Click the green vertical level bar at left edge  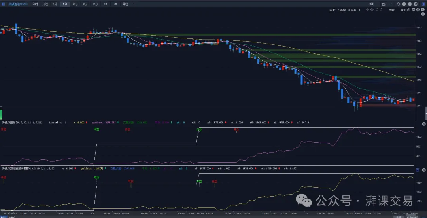click(1, 113)
